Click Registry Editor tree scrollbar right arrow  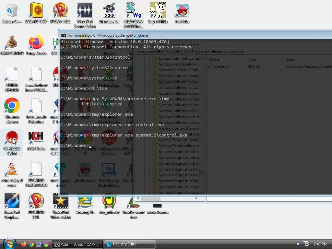[196, 198]
